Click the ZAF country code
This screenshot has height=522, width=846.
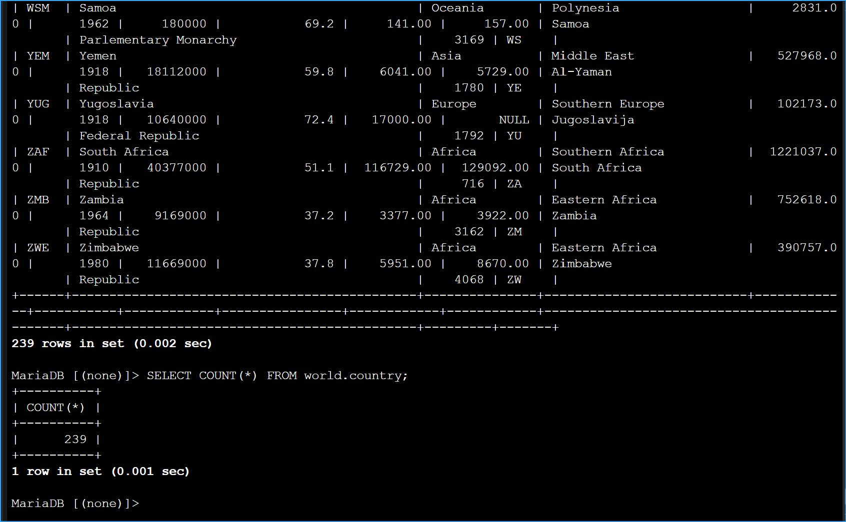coord(38,152)
